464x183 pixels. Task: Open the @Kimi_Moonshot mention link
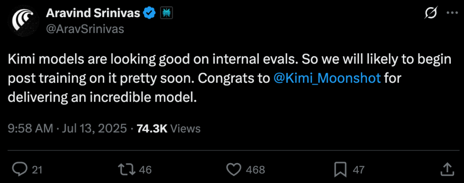point(327,79)
